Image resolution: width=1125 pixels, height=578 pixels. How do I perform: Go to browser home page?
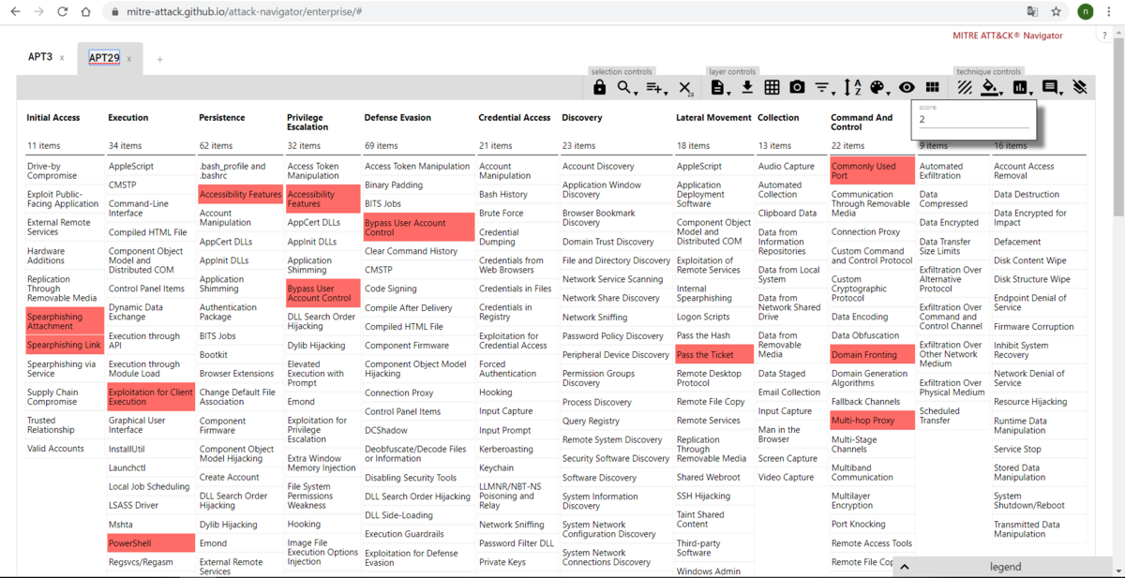(85, 11)
